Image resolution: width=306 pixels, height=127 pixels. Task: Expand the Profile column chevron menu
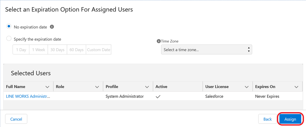click(x=147, y=87)
